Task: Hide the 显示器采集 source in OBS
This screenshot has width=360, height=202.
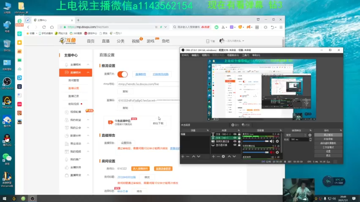Action: coord(235,145)
